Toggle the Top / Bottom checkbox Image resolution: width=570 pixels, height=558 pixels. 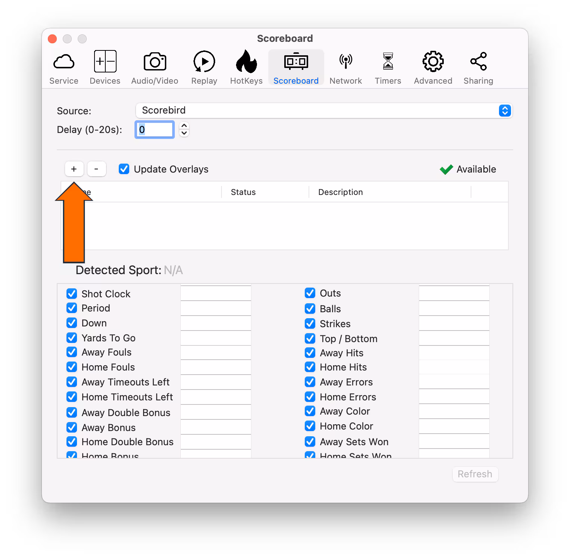310,338
